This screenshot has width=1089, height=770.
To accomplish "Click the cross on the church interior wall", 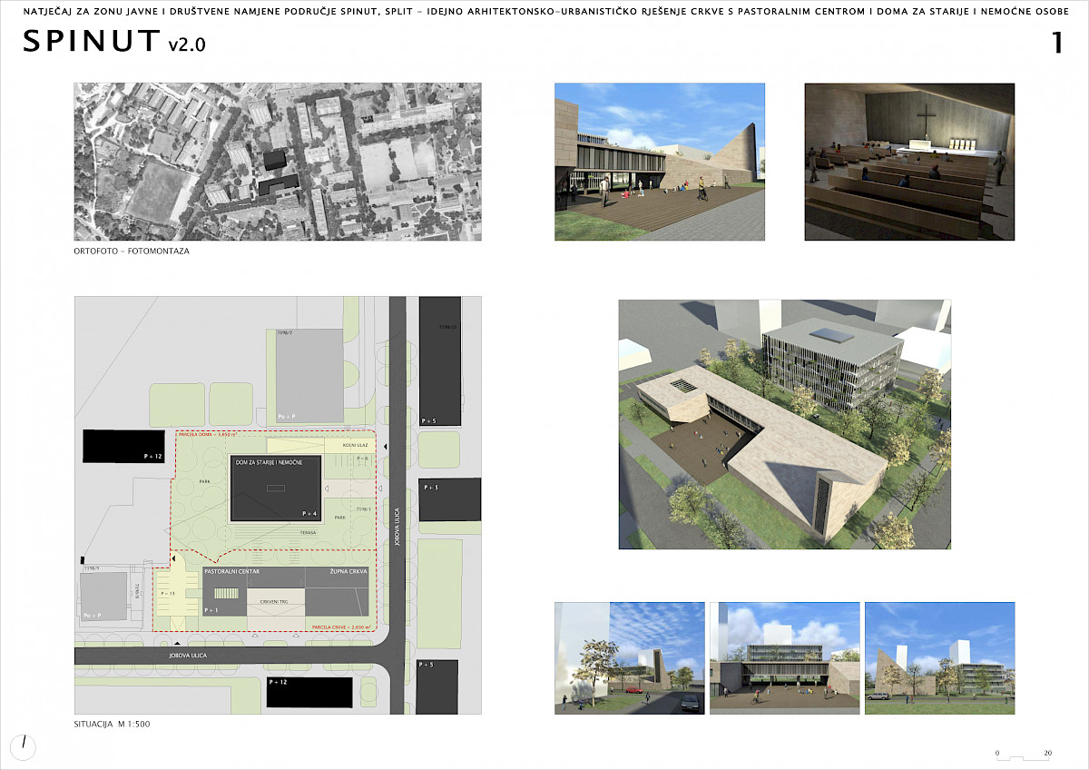I will 927,123.
